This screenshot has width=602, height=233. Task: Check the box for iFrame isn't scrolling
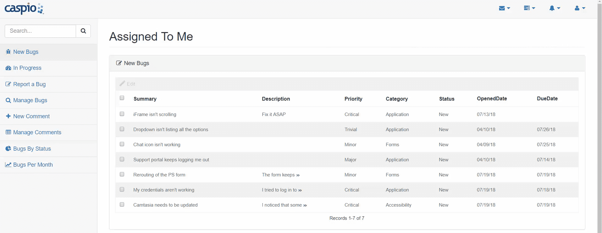[x=122, y=114]
